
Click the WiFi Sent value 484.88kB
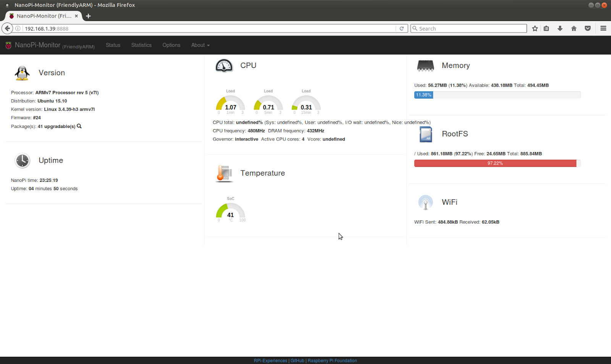[x=448, y=222]
